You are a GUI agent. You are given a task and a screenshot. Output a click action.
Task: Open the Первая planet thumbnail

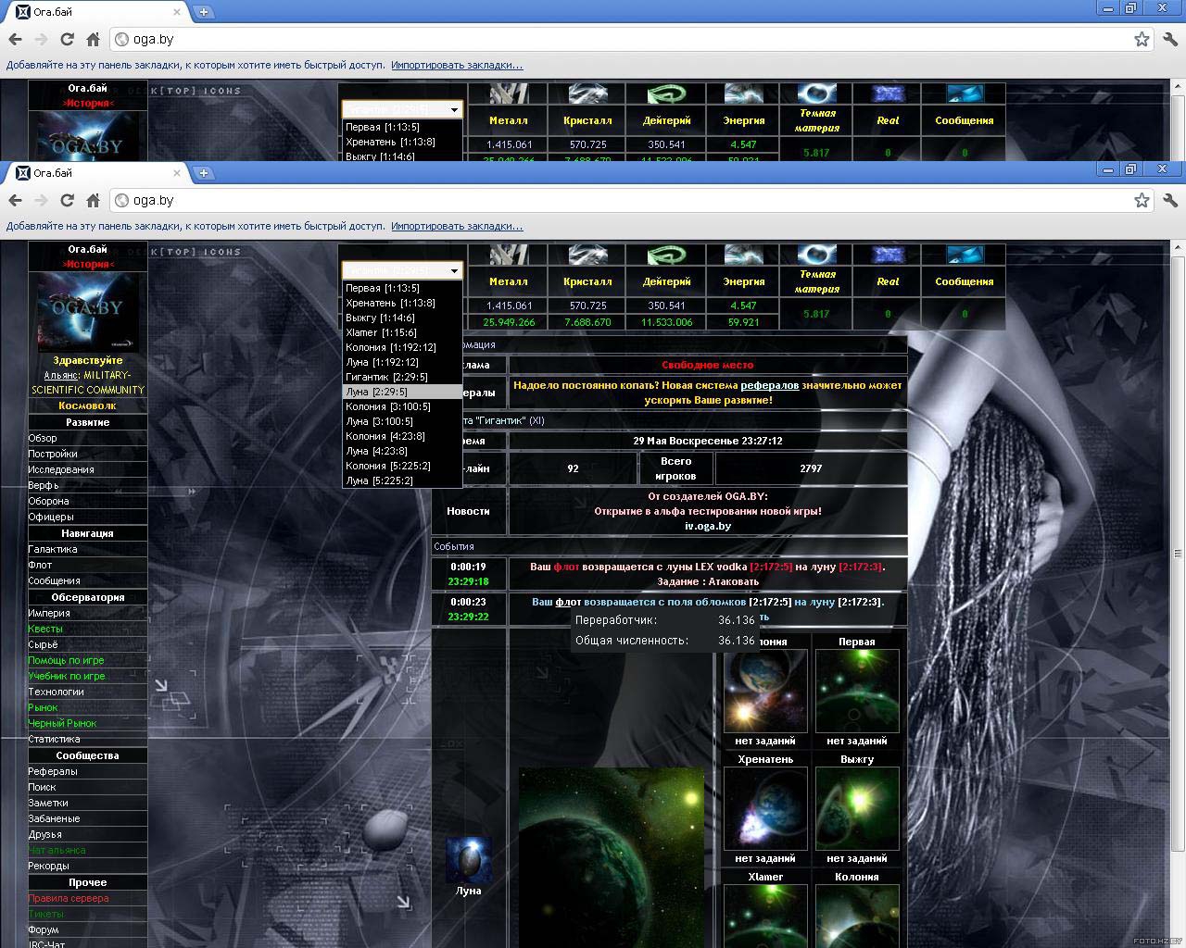(x=857, y=691)
